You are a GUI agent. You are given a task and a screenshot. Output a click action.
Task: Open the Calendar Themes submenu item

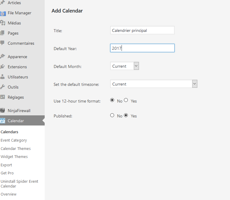15,148
